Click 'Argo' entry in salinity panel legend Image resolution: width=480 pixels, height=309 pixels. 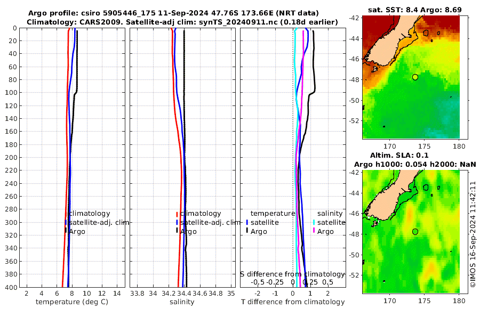[188, 232]
